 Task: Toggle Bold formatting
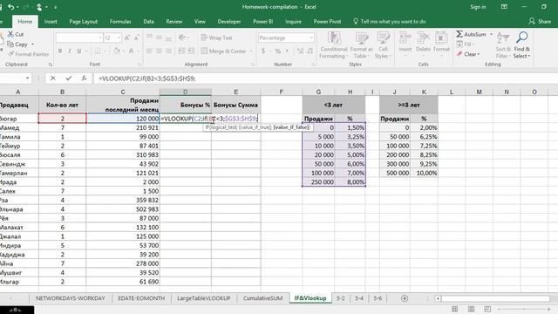point(60,51)
